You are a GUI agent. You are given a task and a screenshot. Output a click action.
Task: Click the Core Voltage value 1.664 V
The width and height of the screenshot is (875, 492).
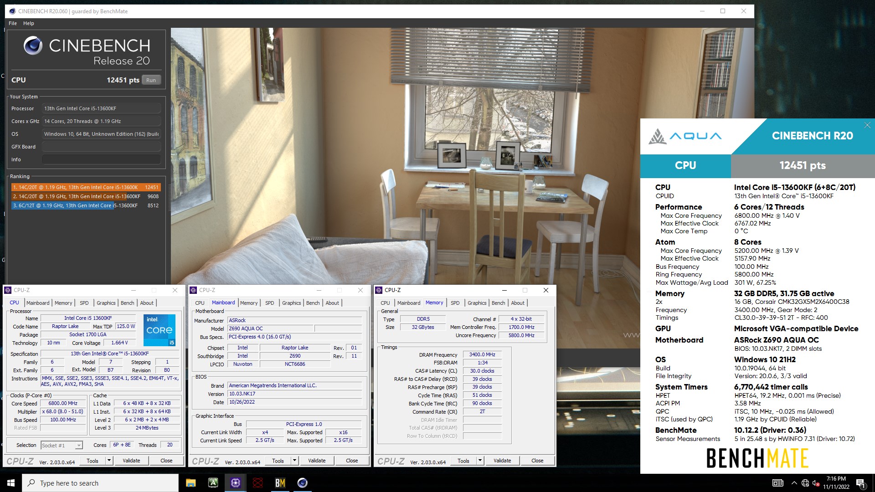point(119,343)
